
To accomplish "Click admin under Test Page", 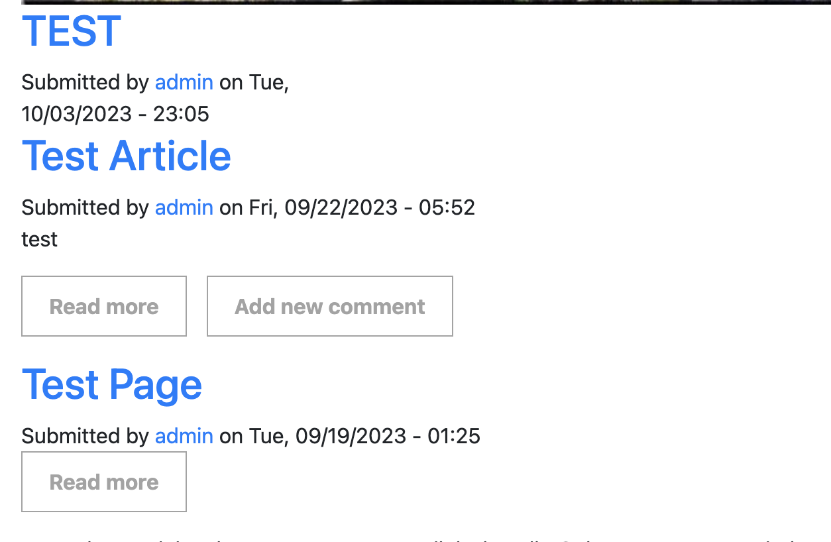I will pos(184,435).
